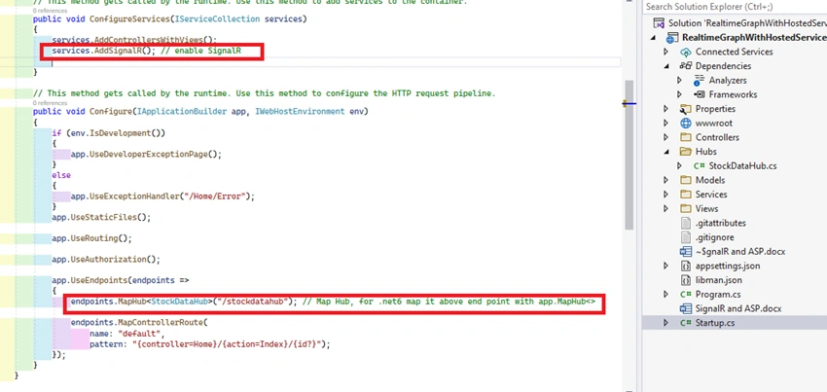Click the Connected Services cloud icon
Image resolution: width=827 pixels, height=392 pixels.
point(686,52)
